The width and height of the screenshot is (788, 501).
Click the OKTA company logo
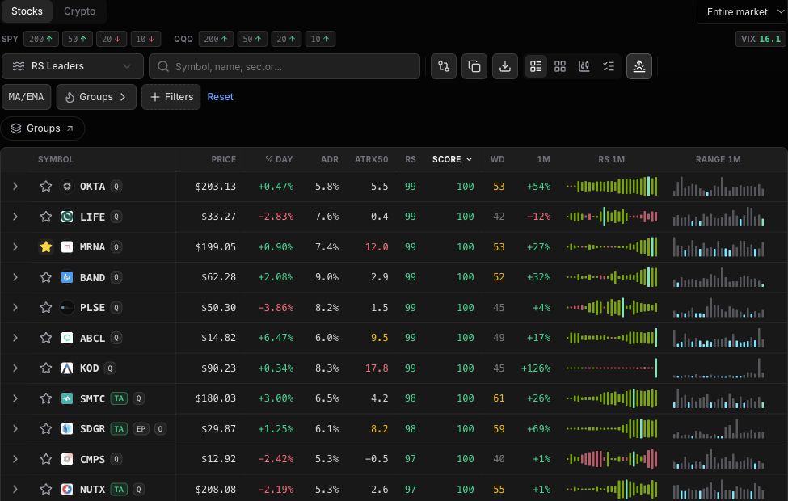(67, 187)
